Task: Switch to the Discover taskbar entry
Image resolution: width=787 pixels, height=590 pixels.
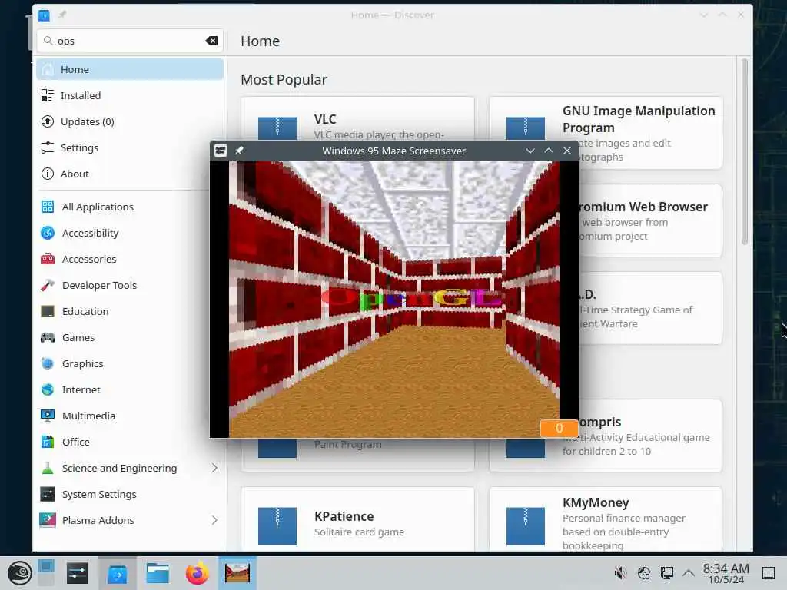Action: point(118,573)
